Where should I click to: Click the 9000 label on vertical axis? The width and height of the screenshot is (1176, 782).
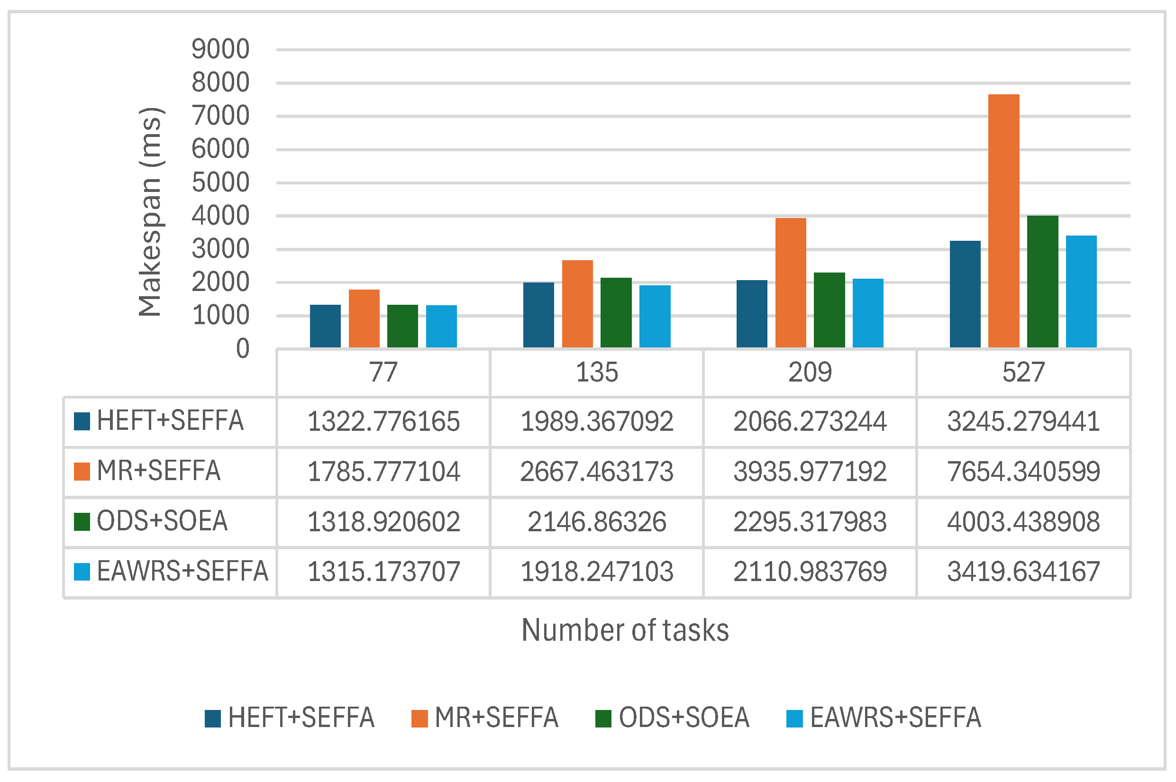(x=220, y=49)
